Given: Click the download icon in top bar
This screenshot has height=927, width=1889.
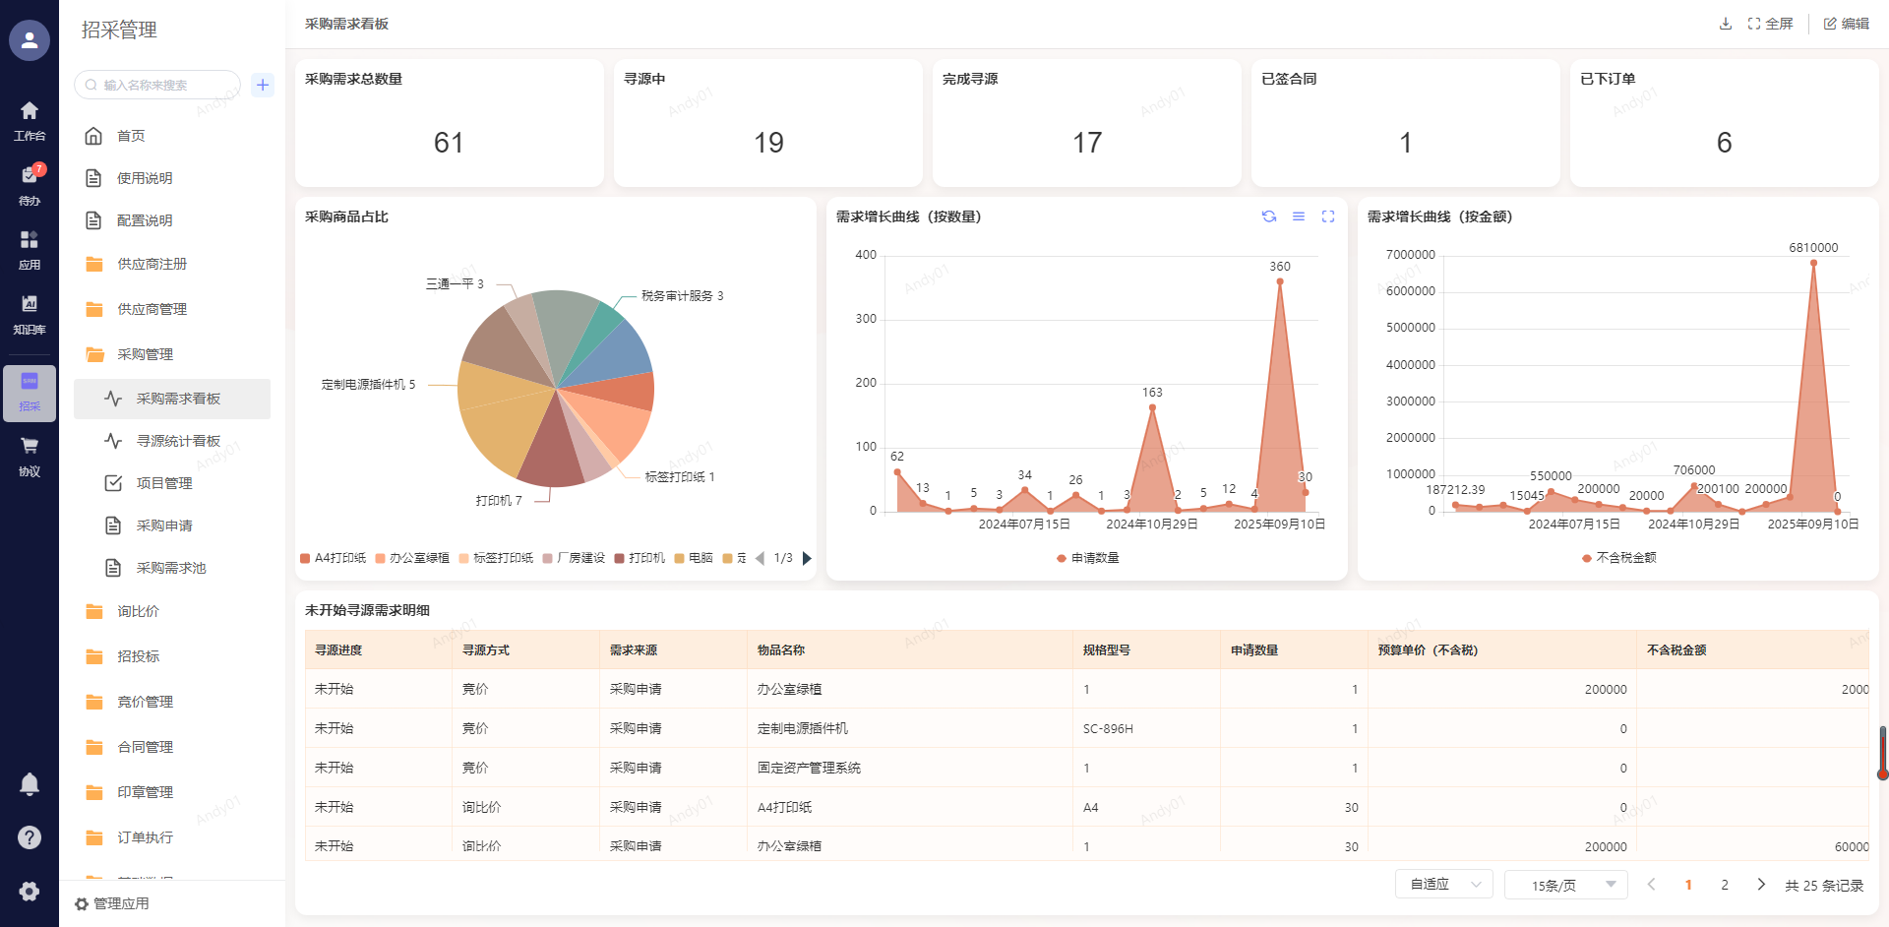Looking at the screenshot, I should click(x=1725, y=24).
